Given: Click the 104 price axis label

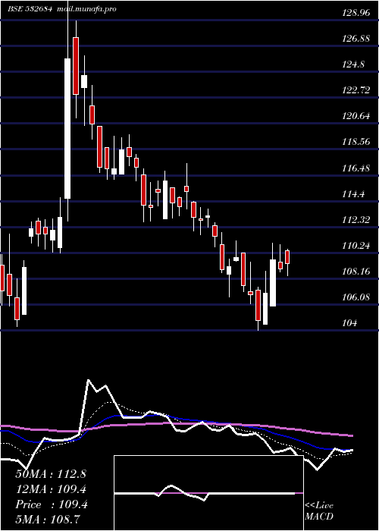Looking at the screenshot, I should click(x=349, y=323).
